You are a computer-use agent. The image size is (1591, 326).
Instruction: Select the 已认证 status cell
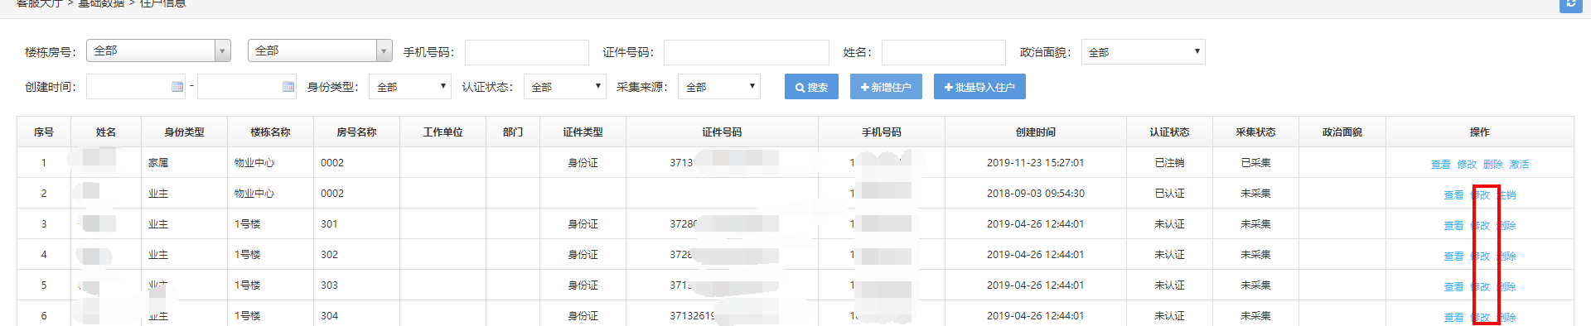click(x=1169, y=194)
